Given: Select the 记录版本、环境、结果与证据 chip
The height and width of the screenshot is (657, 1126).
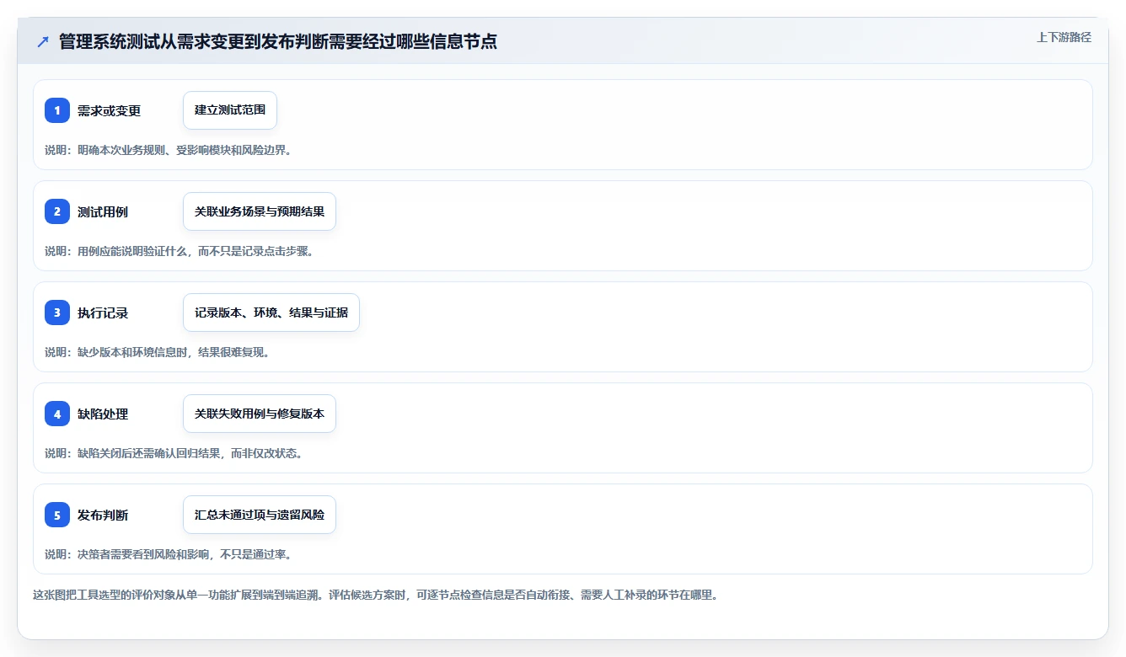Looking at the screenshot, I should click(x=271, y=312).
